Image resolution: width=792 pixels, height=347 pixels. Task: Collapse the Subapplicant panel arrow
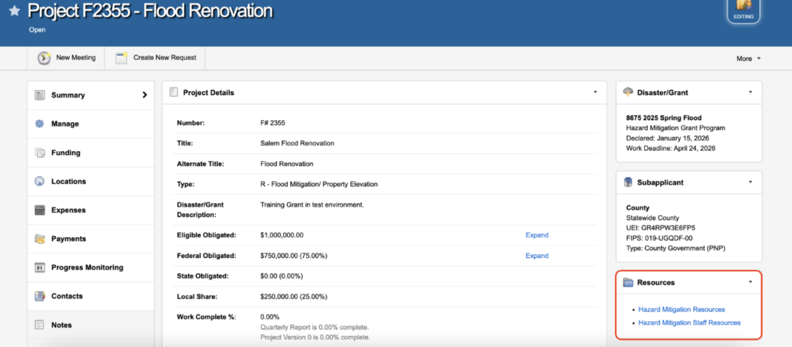(750, 182)
